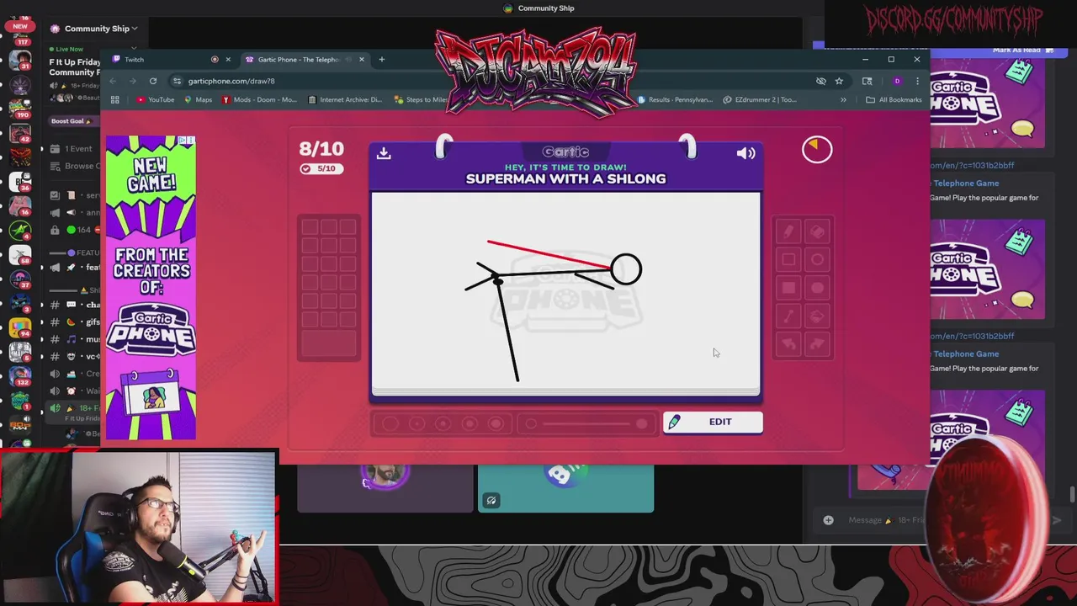The height and width of the screenshot is (606, 1077).
Task: Expand the Community Ship server menu in Discord
Action: coord(93,29)
